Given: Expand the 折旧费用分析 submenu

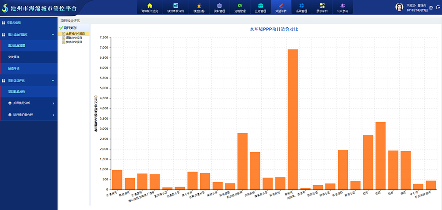Looking at the screenshot, I should [53, 103].
